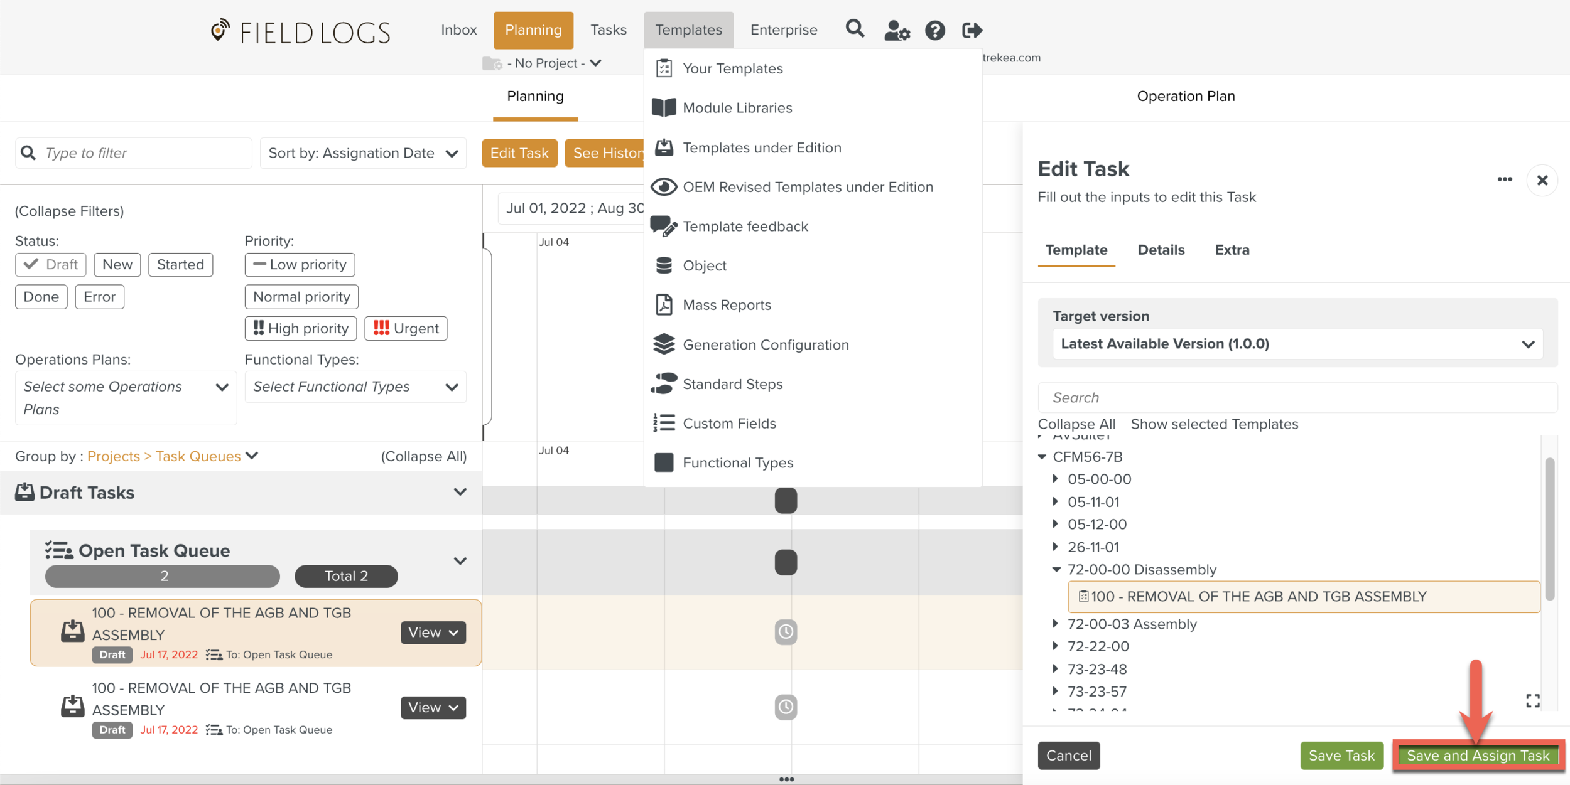The height and width of the screenshot is (785, 1570).
Task: Click the help question mark icon
Action: (934, 30)
